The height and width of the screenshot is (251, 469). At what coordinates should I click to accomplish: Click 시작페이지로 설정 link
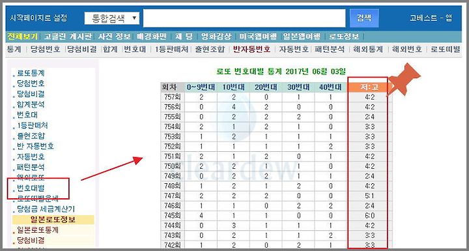click(38, 18)
